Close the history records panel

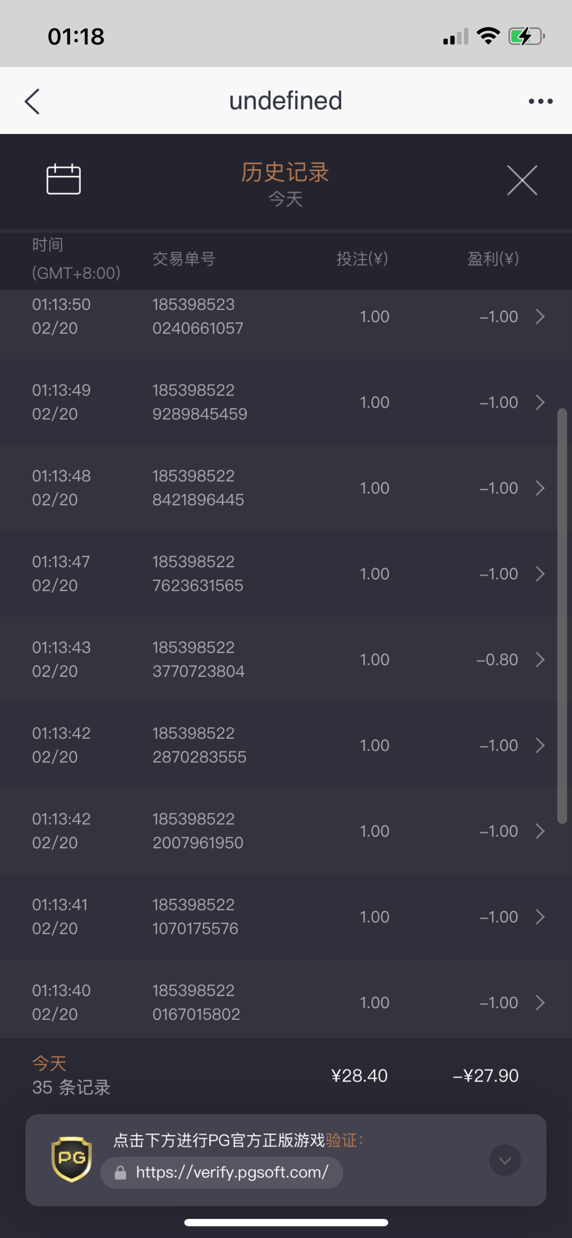(522, 180)
